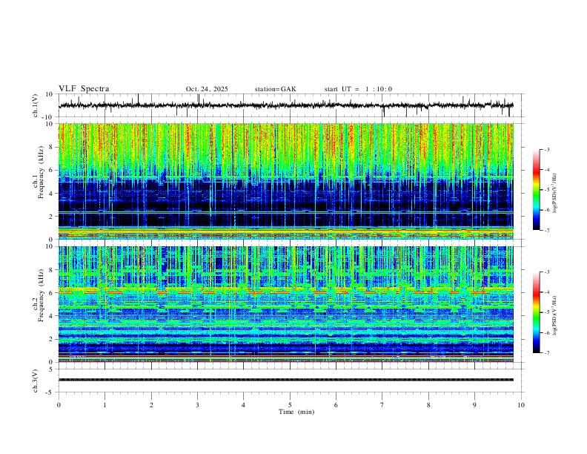Image resolution: width=587 pixels, height=454 pixels.
Task: Click the time axis tick label "3"
Action: (197, 405)
